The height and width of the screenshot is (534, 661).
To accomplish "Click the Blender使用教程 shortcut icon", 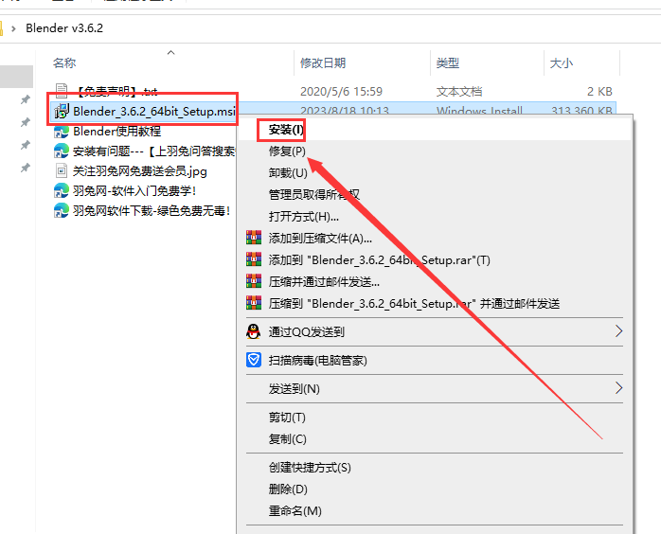I will [63, 132].
